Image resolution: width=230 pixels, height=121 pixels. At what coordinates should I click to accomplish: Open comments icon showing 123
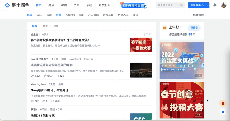pos(58,76)
